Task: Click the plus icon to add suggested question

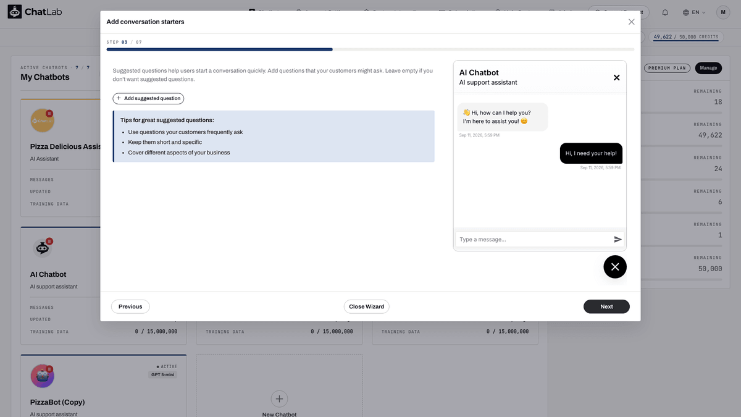Action: pos(119,98)
